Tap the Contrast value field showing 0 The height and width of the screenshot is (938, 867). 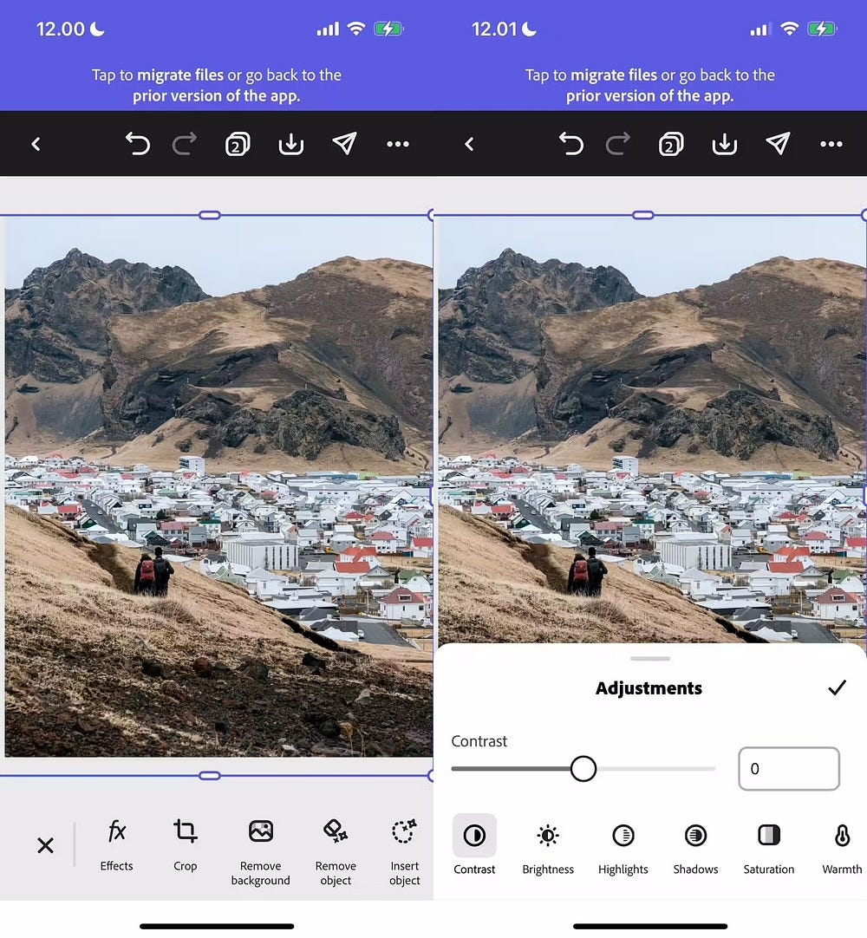(788, 769)
